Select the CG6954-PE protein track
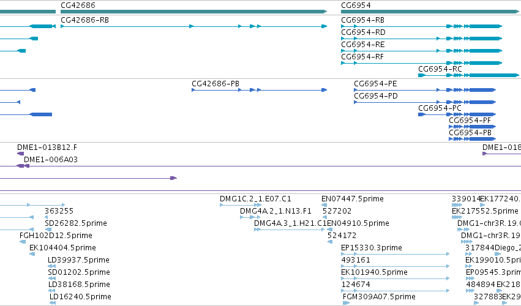This screenshot has height=306, width=521. coord(425,90)
